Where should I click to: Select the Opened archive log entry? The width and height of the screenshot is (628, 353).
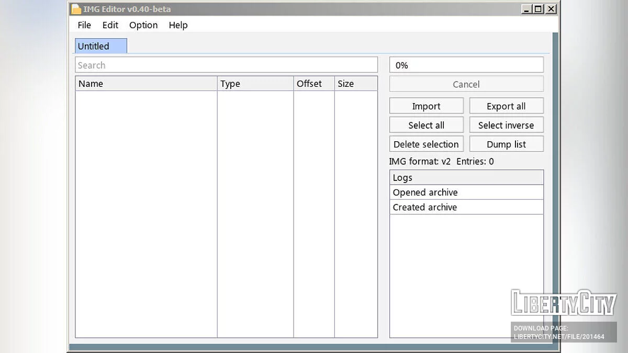click(466, 192)
